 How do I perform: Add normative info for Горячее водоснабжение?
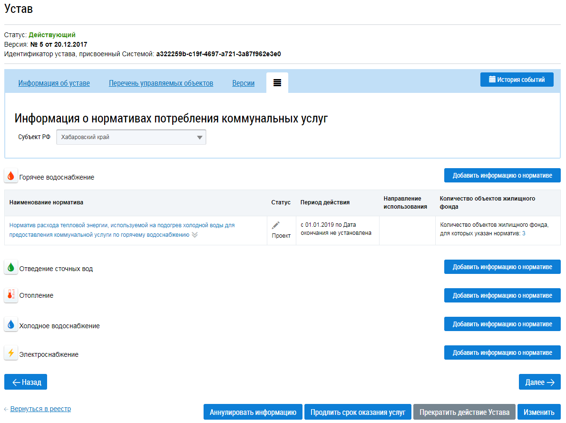[x=502, y=175]
